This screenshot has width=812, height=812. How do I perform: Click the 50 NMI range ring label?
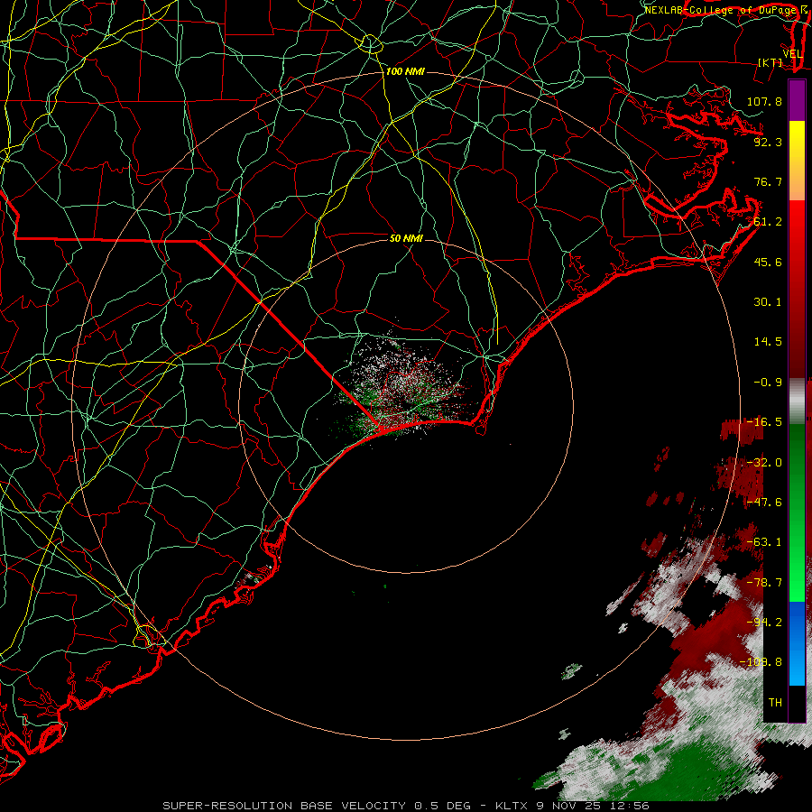(406, 238)
